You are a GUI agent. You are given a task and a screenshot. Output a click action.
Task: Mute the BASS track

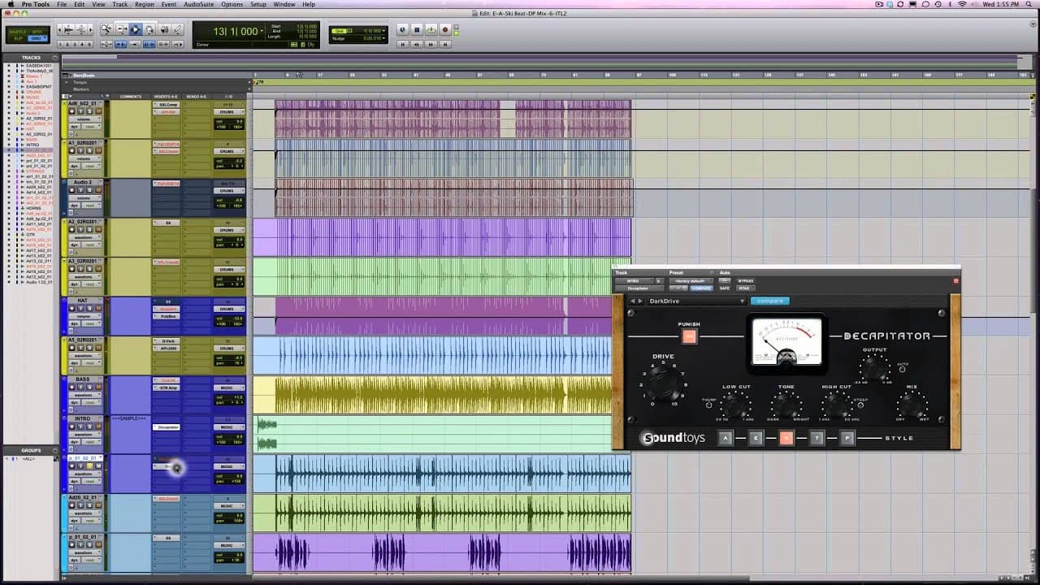[98, 387]
